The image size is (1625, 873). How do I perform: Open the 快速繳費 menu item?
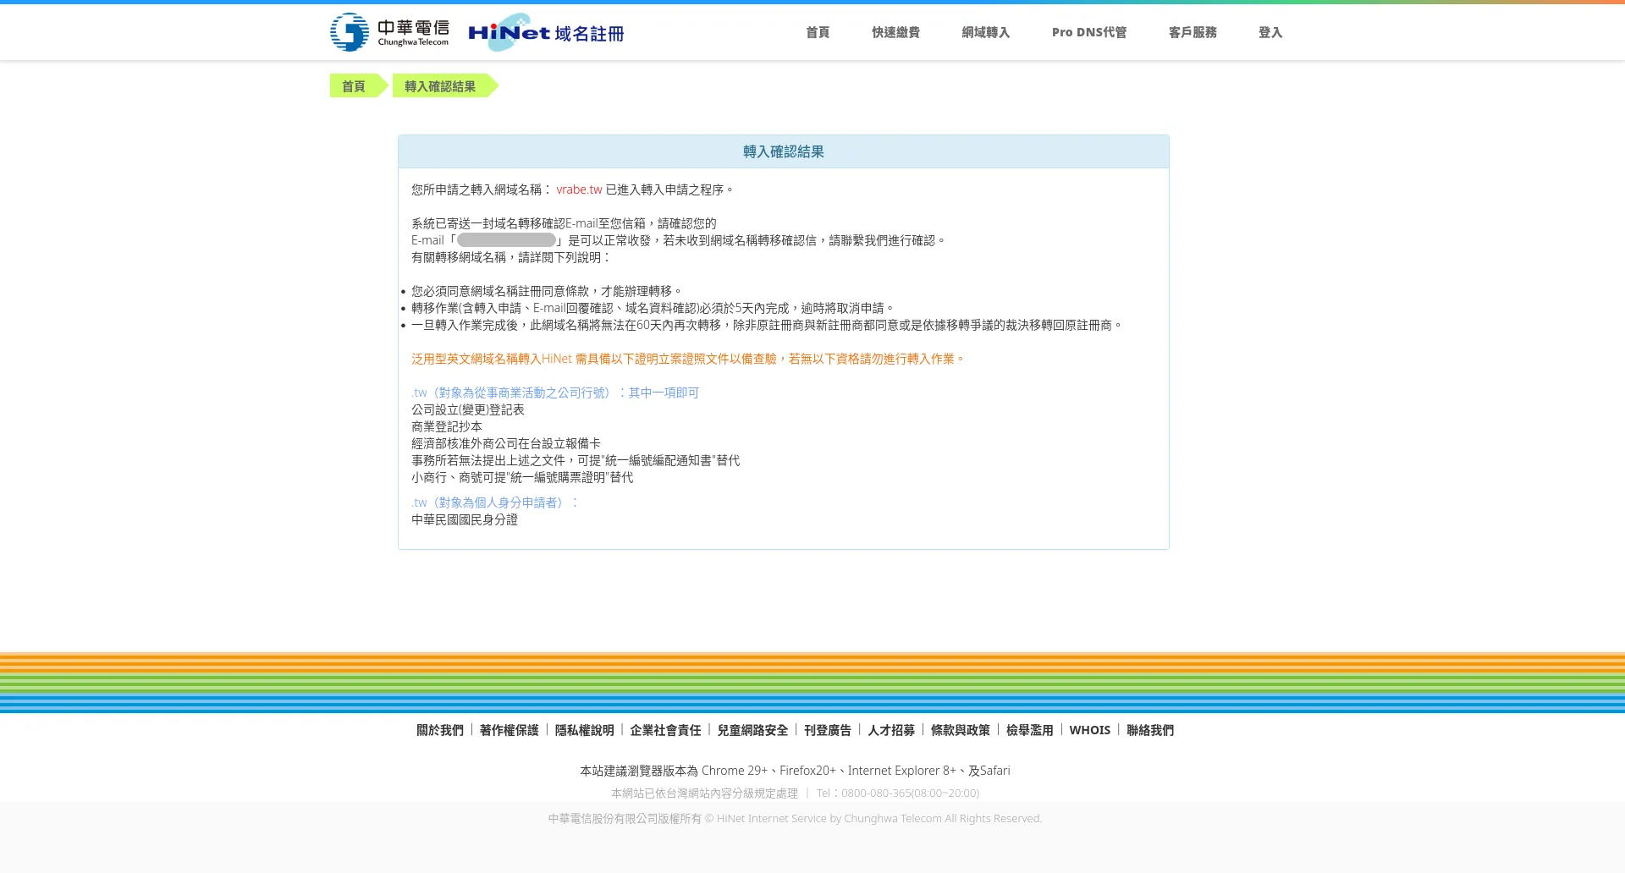[895, 32]
